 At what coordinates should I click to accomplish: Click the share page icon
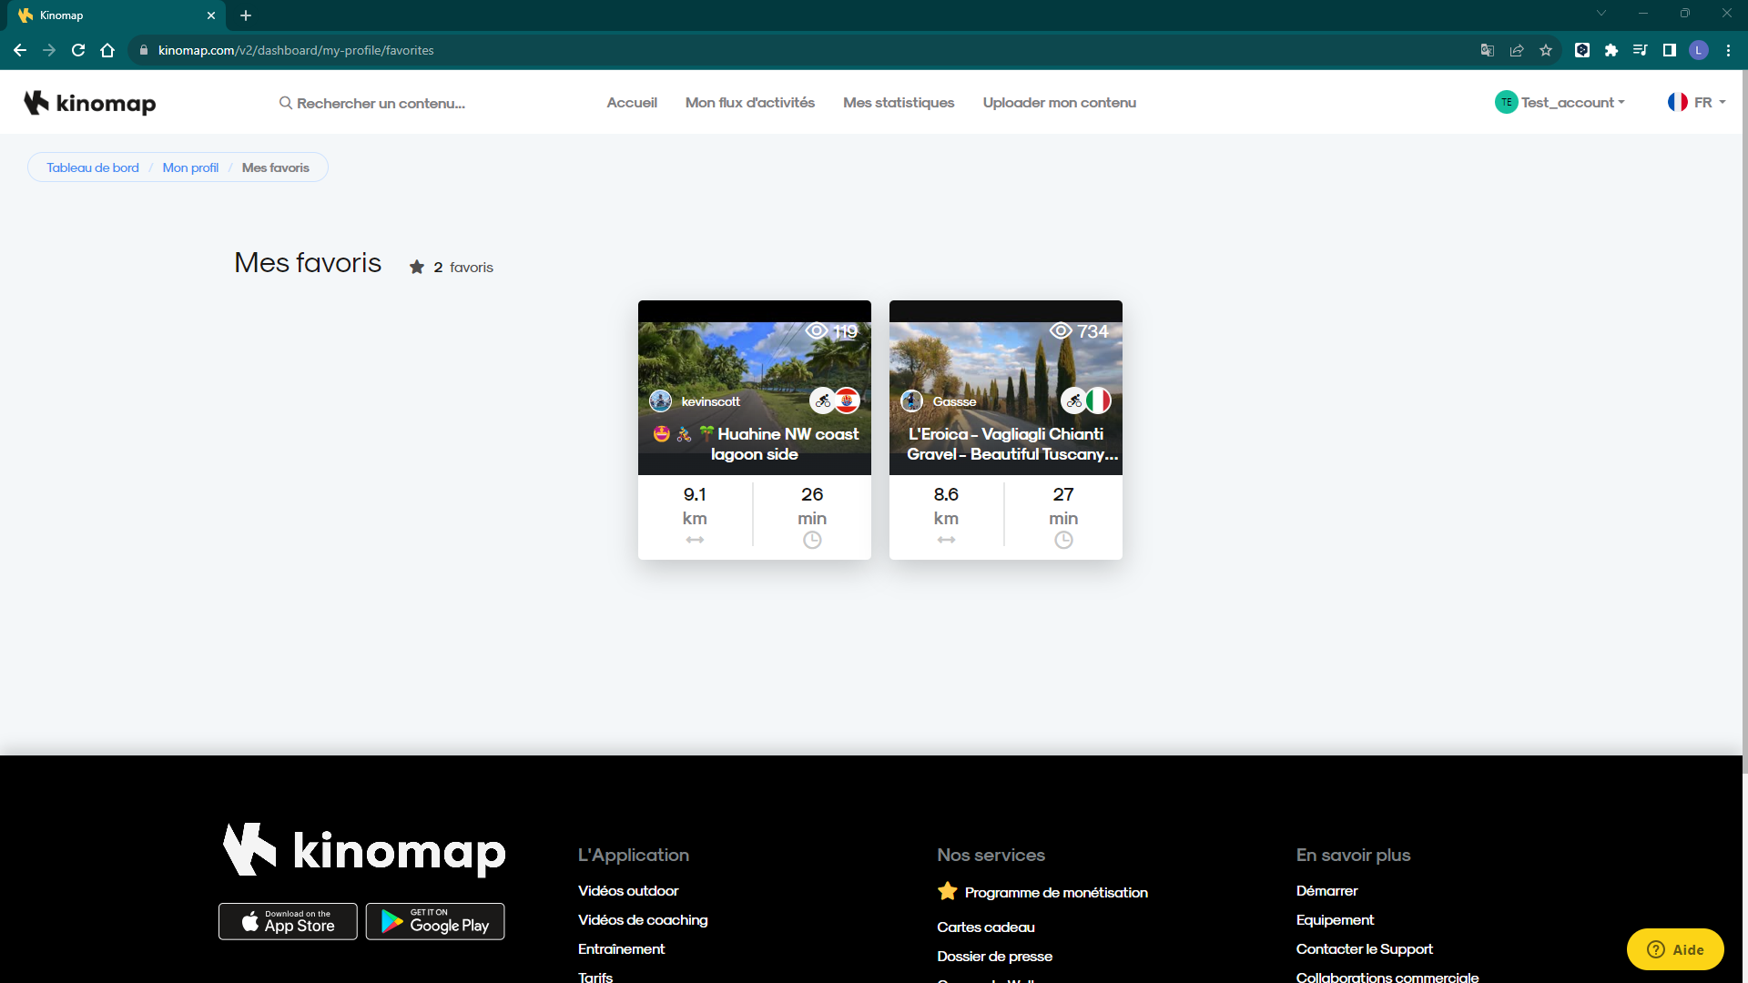1517,50
